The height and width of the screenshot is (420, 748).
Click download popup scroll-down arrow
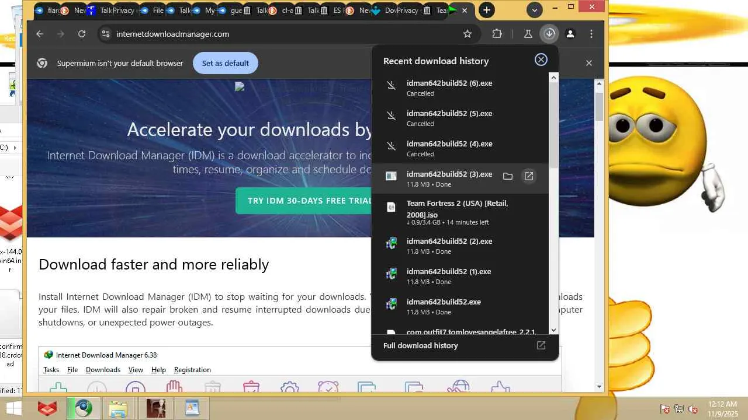(x=553, y=330)
